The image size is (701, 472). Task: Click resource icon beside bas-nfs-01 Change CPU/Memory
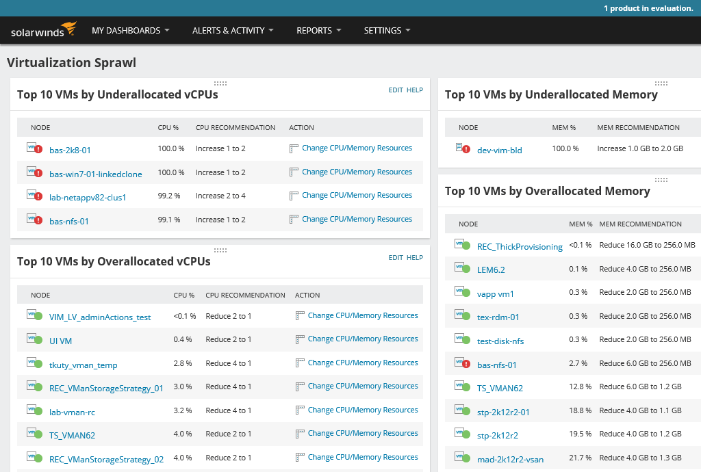[294, 220]
